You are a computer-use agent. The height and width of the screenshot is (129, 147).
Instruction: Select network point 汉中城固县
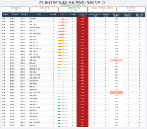tap(33, 19)
